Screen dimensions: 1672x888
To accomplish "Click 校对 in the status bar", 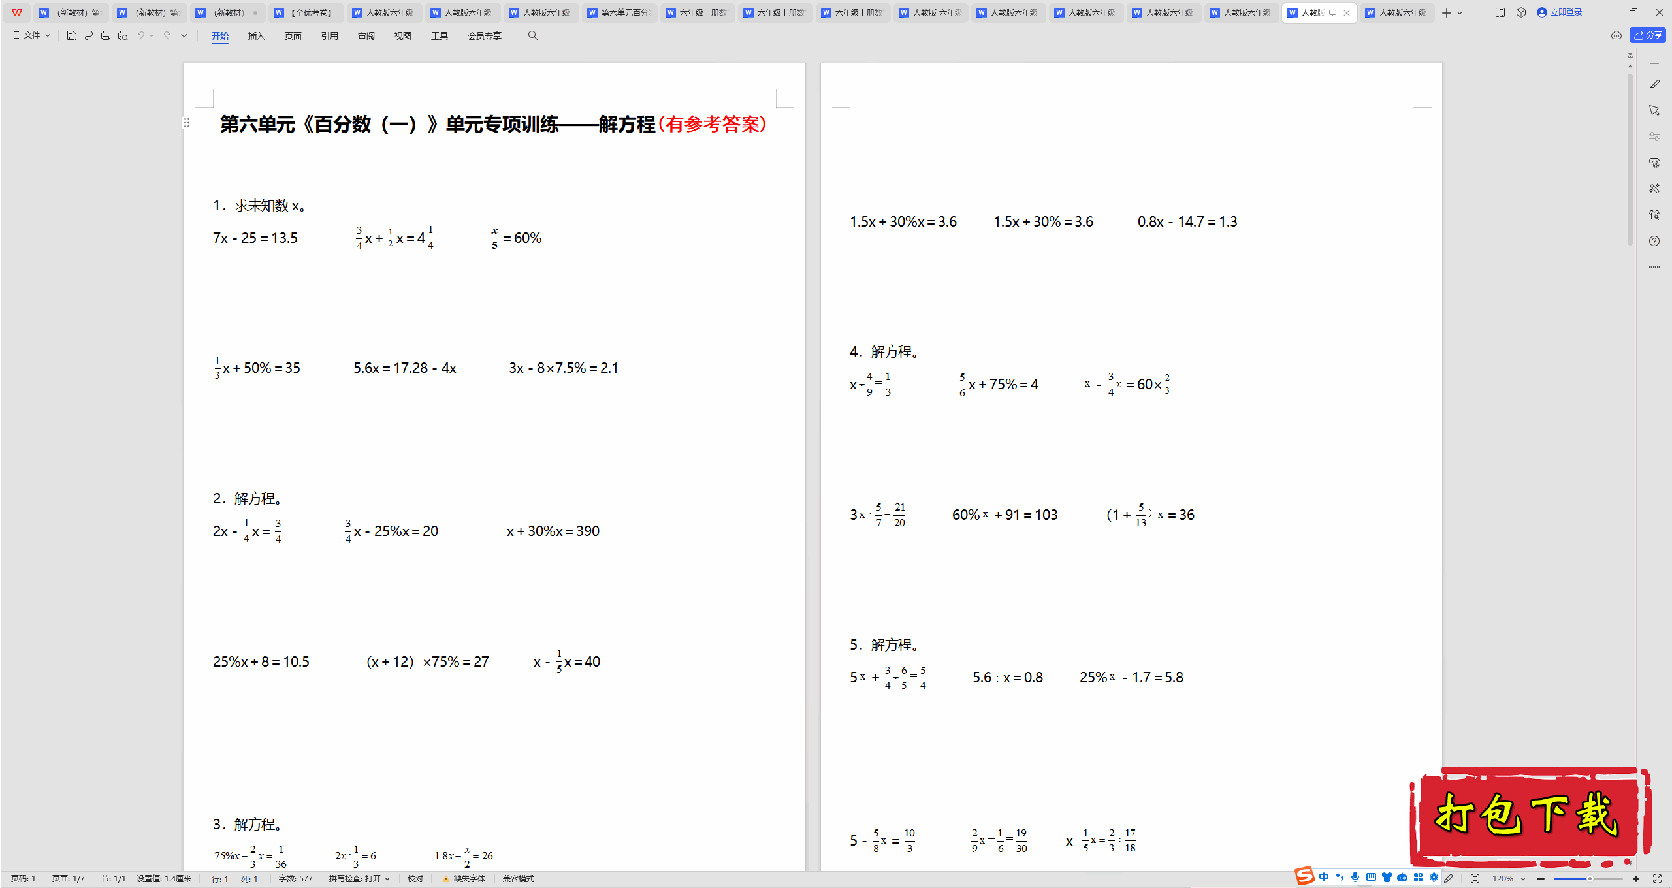I will (415, 879).
